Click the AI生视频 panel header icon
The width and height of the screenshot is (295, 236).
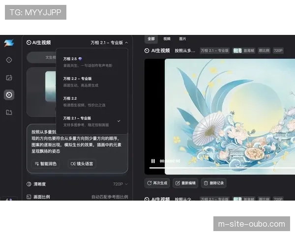point(29,43)
